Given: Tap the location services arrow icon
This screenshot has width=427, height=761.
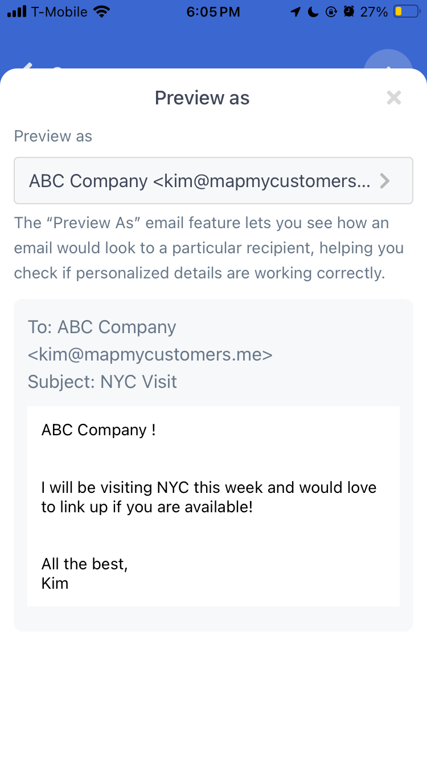Looking at the screenshot, I should point(295,11).
